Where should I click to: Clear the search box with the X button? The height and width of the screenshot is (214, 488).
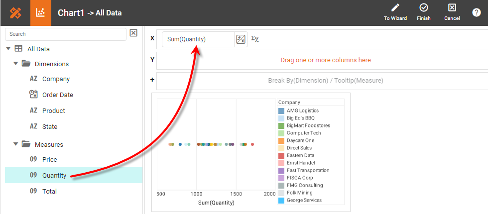(x=133, y=33)
